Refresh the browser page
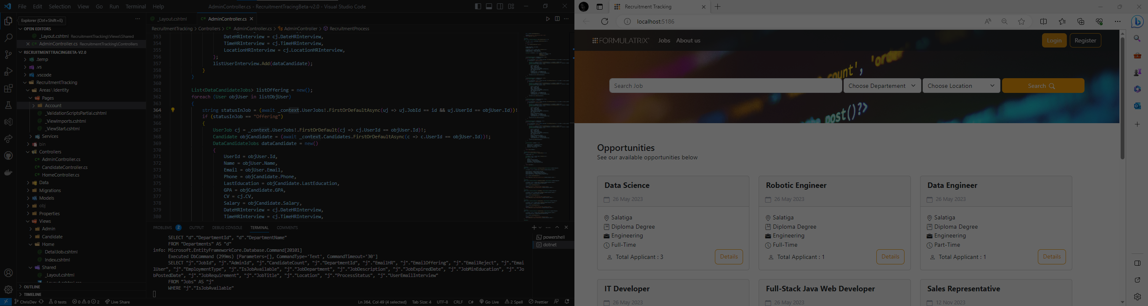Image resolution: width=1148 pixels, height=306 pixels. [x=605, y=21]
